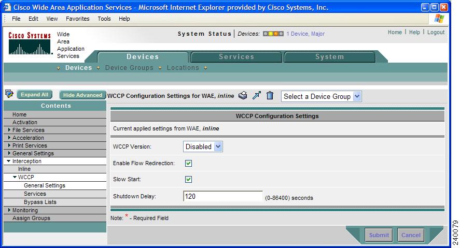Screen dimensions: 460x248
Task: Click the edit device icon beside Expand All
Action: (9, 94)
